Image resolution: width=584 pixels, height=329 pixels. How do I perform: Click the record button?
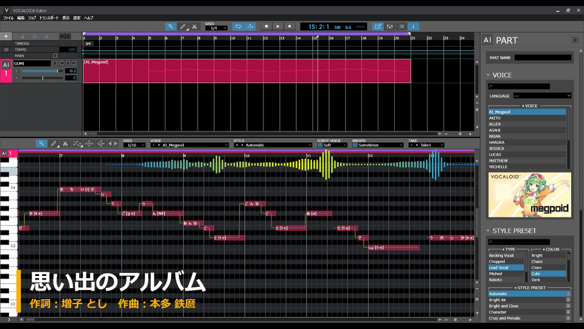290,26
